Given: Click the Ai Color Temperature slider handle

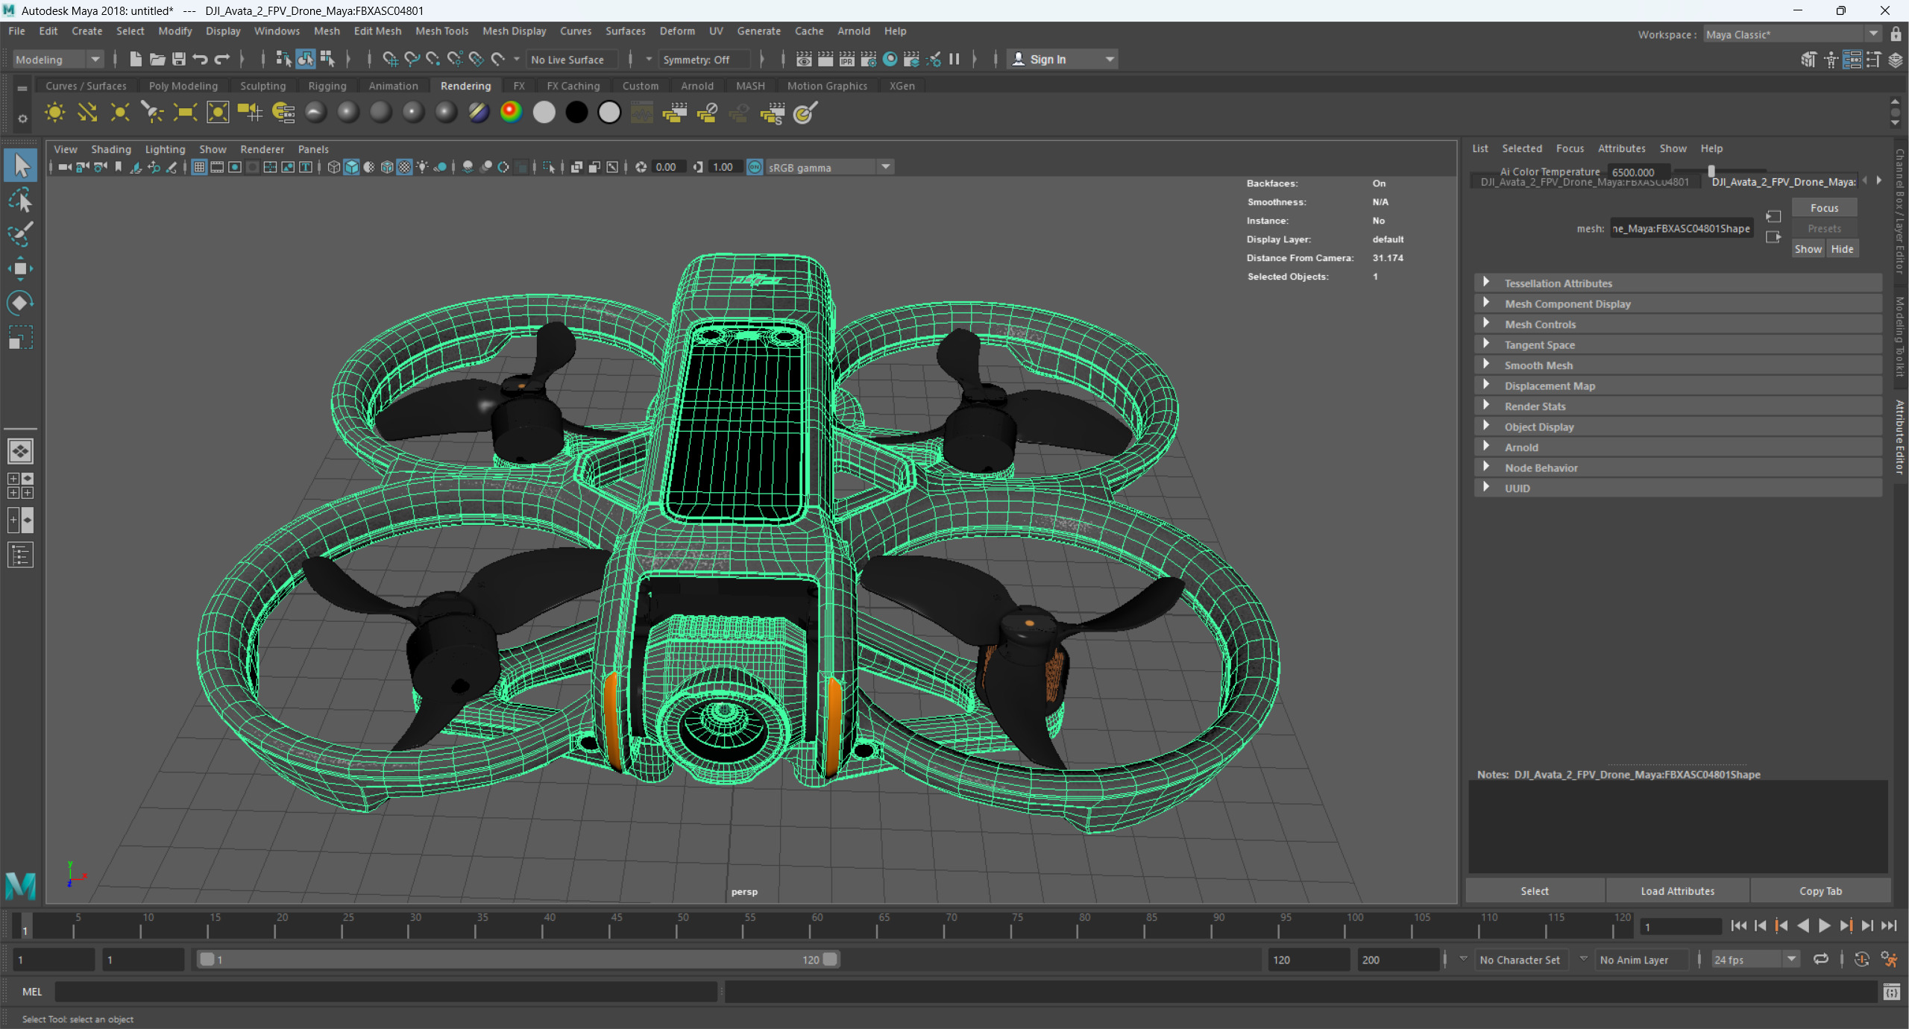Looking at the screenshot, I should coord(1711,171).
